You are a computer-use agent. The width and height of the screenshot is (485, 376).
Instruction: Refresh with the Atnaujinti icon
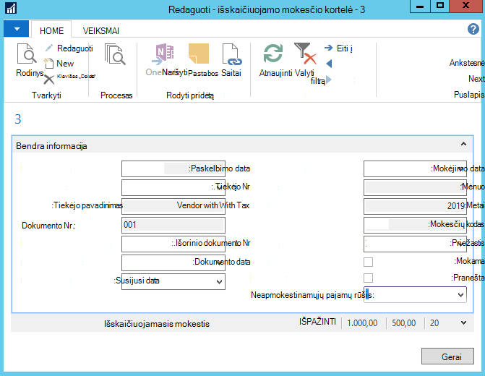(x=272, y=54)
